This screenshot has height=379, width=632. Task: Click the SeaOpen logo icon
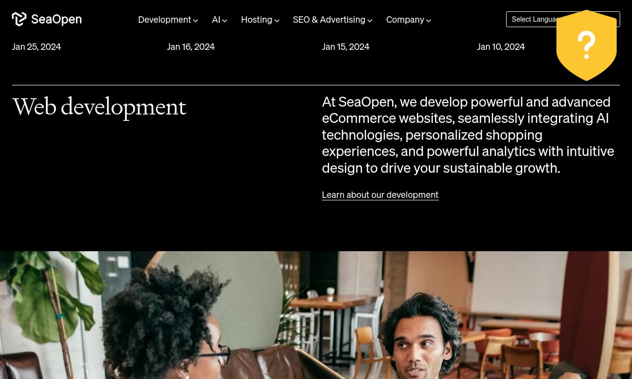point(19,19)
